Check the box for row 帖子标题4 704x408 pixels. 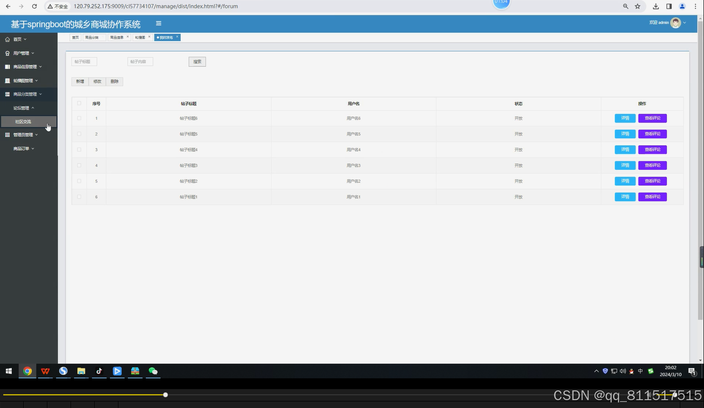tap(79, 150)
